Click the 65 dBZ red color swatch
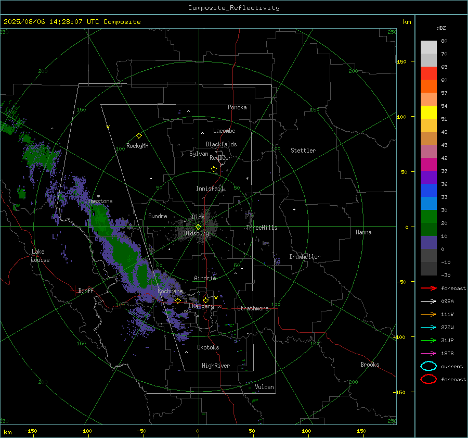 [428, 73]
